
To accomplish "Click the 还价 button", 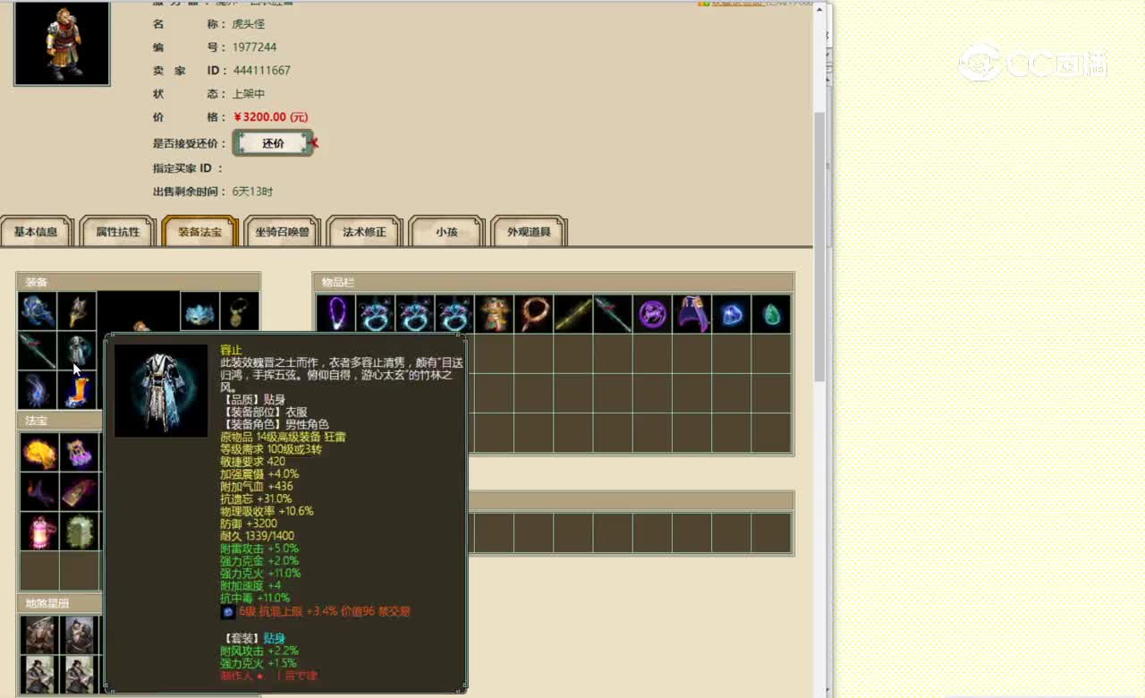I will tap(273, 143).
